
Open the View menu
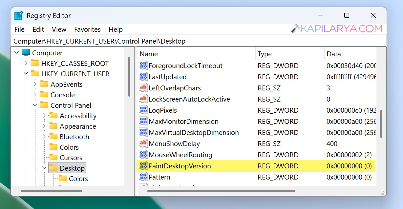(x=59, y=29)
